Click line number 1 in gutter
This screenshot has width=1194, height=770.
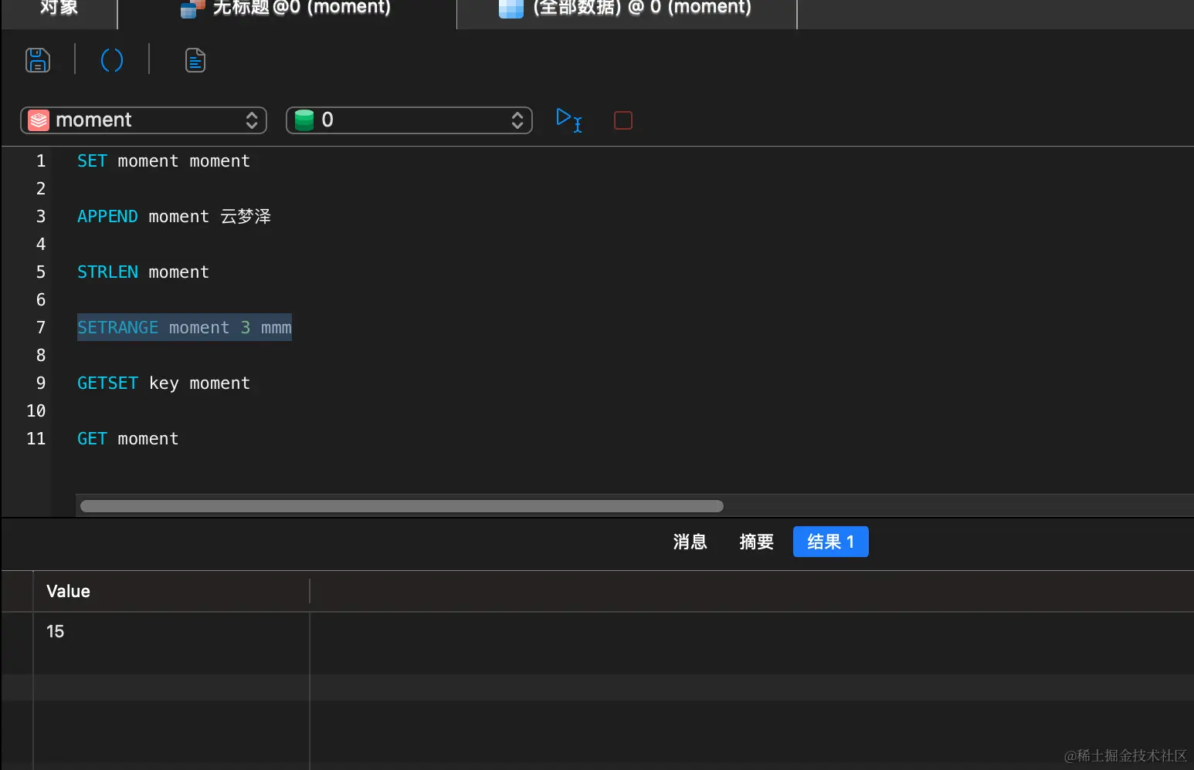pyautogui.click(x=41, y=160)
